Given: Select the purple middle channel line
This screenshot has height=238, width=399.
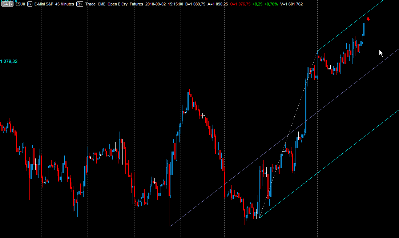Looking at the screenshot, I should pyautogui.click(x=284, y=138).
